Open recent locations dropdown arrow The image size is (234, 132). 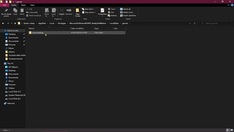12,23
